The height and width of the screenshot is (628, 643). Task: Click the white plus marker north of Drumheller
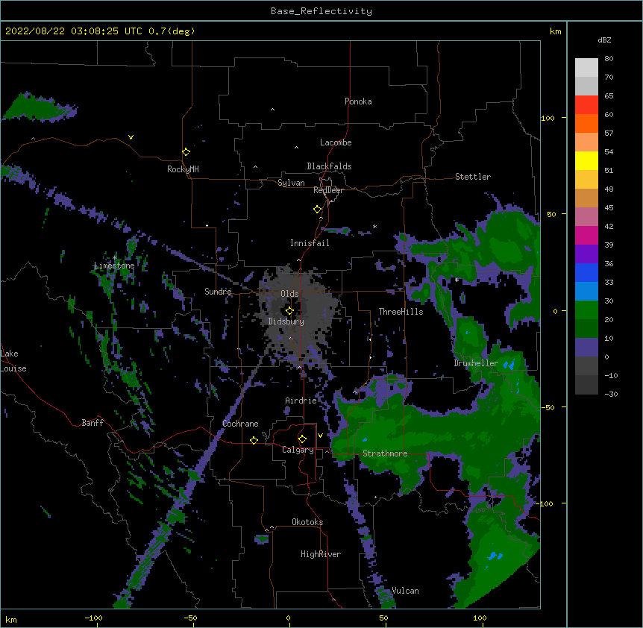click(457, 280)
